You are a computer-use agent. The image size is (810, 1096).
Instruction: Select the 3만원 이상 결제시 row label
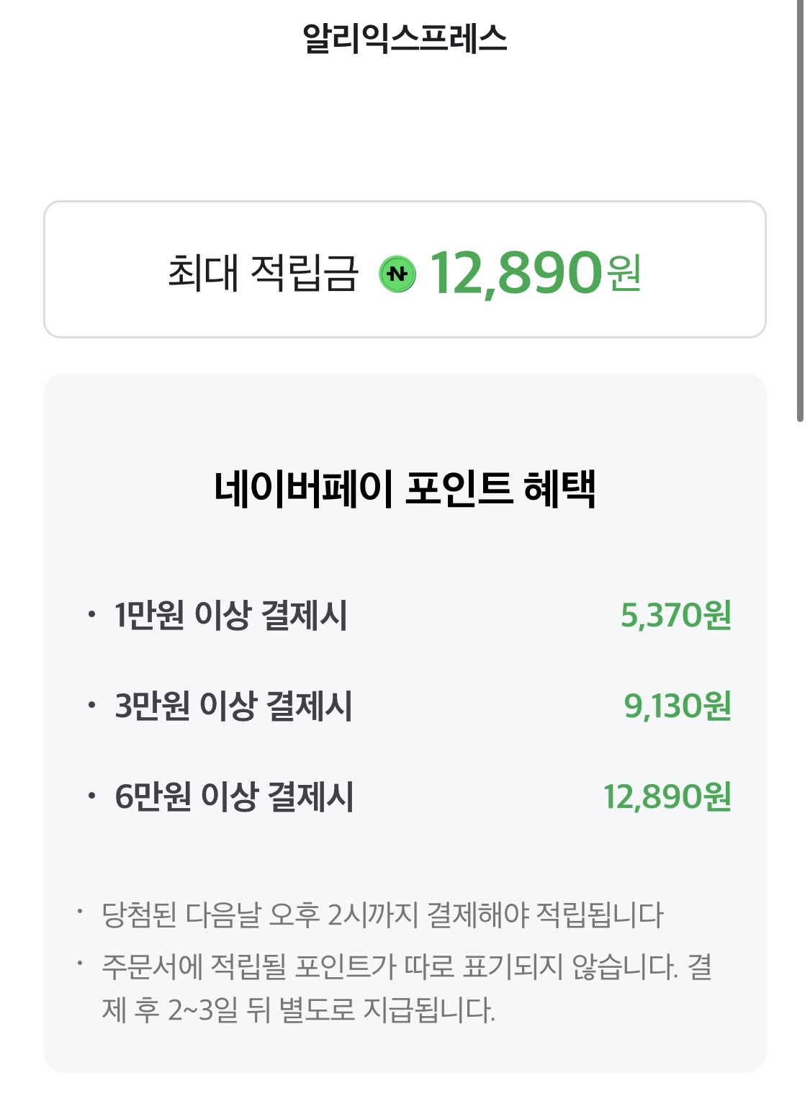pyautogui.click(x=233, y=706)
